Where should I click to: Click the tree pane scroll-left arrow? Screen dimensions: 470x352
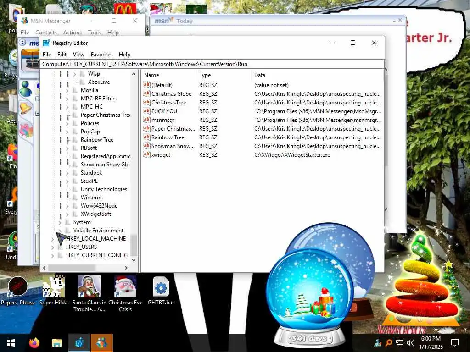(45, 268)
